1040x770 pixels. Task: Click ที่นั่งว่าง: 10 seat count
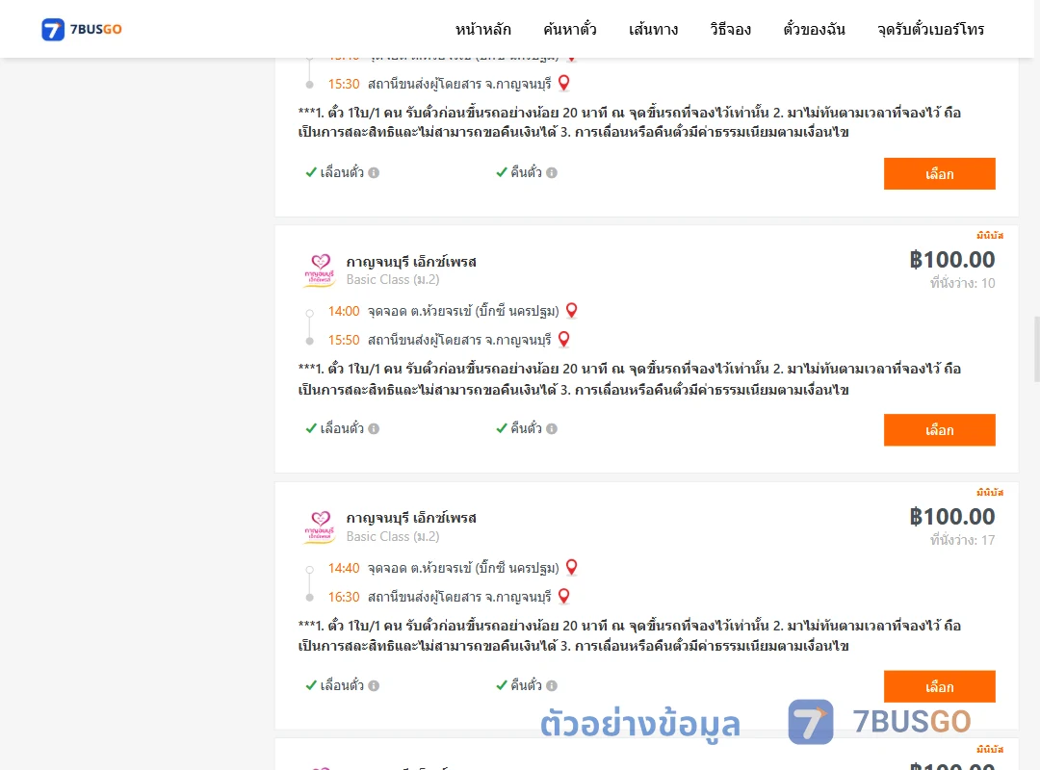(962, 283)
